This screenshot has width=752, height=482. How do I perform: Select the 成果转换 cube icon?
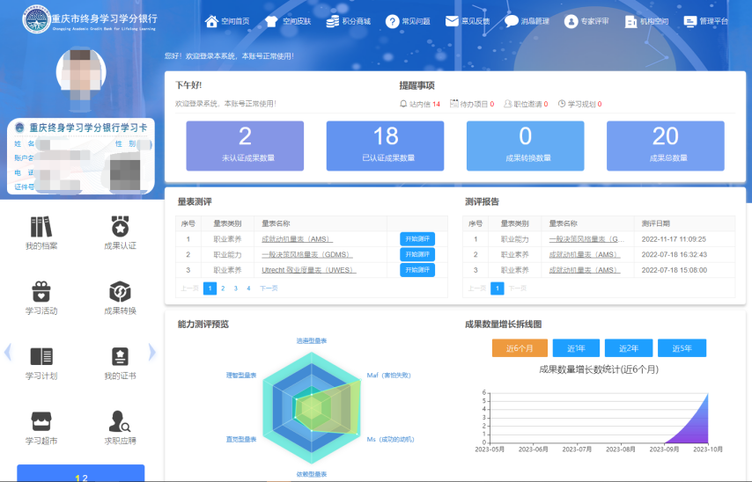coord(120,291)
